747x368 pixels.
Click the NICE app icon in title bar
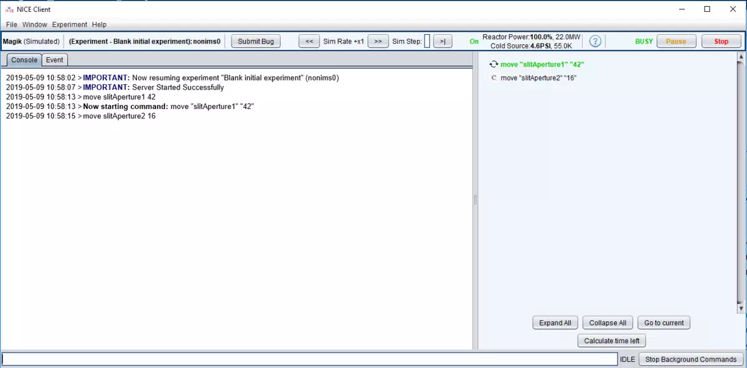point(9,9)
